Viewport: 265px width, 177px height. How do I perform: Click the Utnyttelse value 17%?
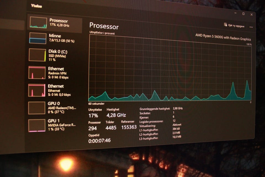point(93,116)
